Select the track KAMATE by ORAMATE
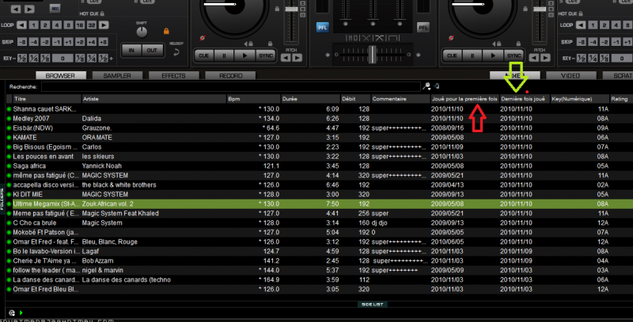Image resolution: width=633 pixels, height=322 pixels. click(319, 138)
